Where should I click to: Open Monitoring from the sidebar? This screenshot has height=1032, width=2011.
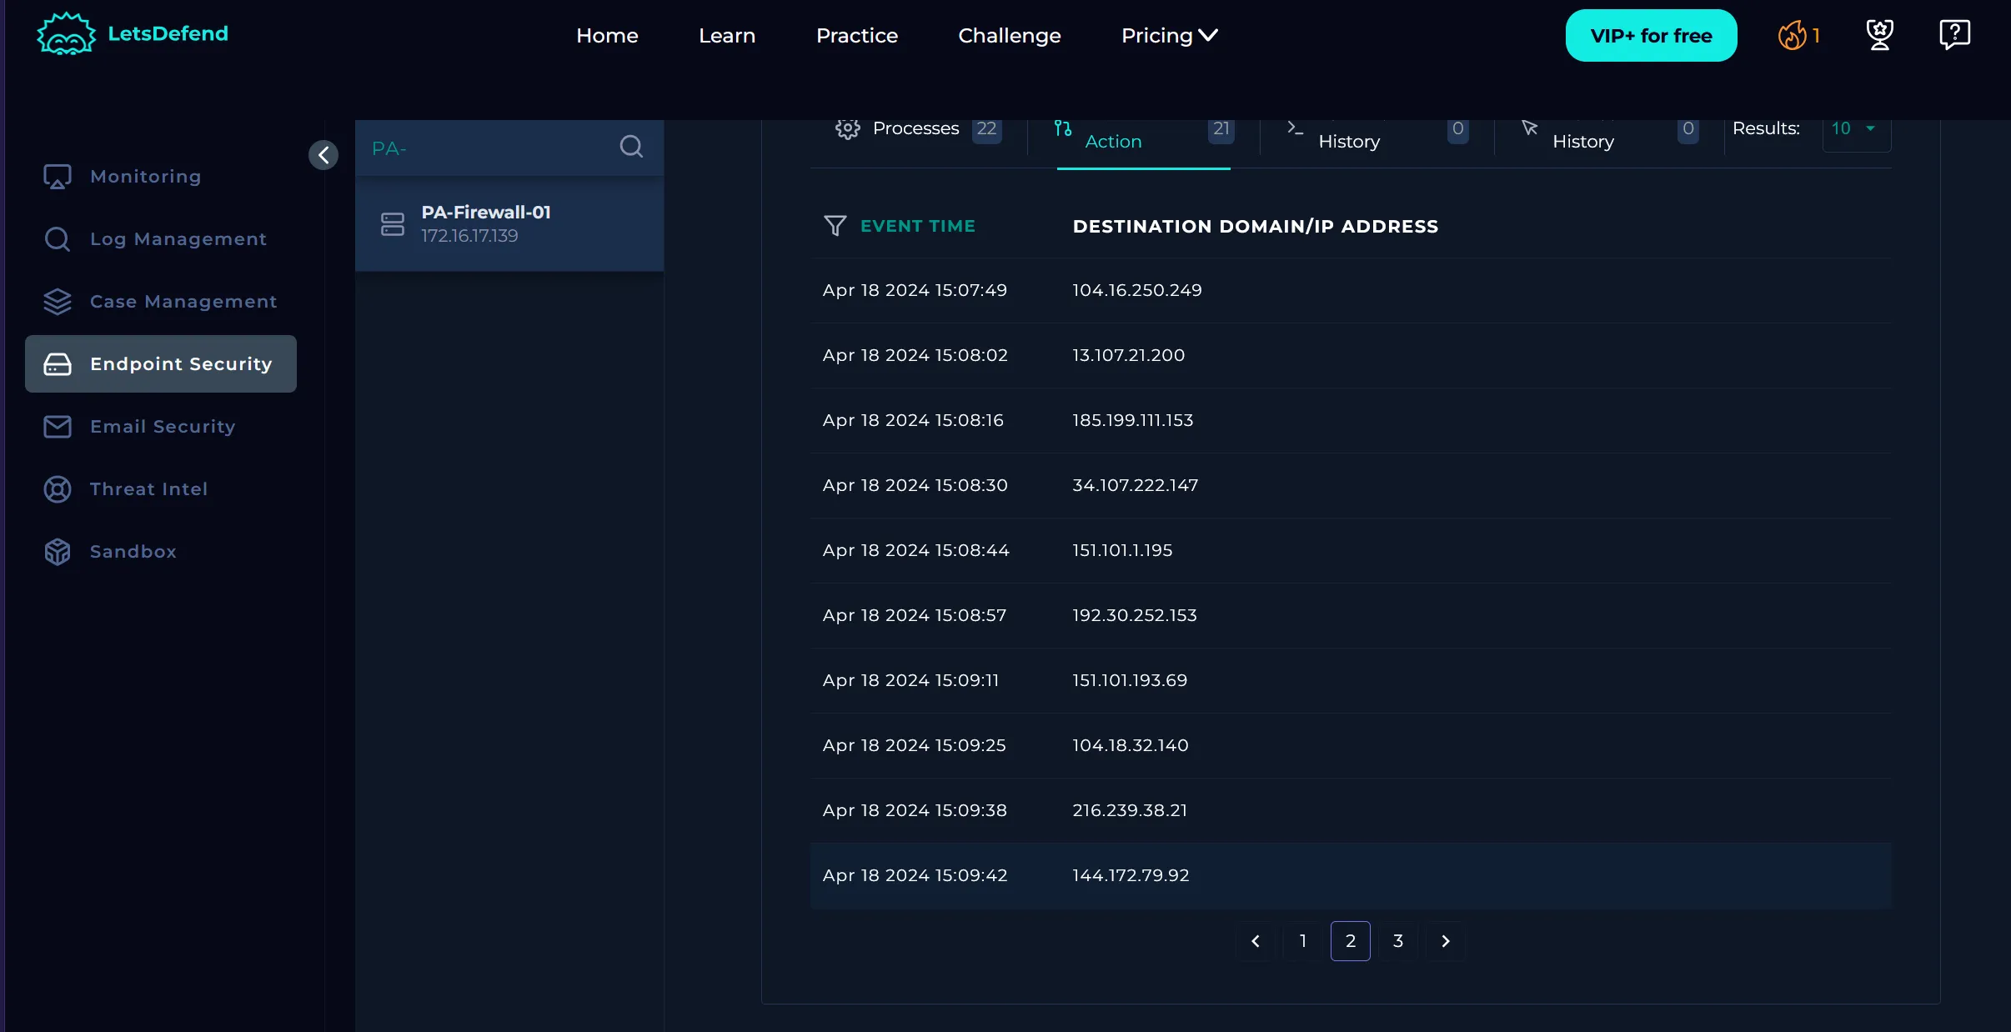[145, 177]
